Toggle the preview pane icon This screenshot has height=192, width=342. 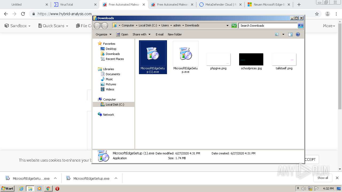[290, 34]
